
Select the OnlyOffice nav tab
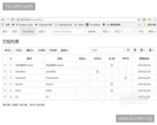28,32
